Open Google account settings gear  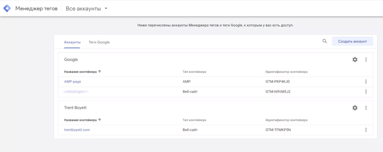click(355, 59)
